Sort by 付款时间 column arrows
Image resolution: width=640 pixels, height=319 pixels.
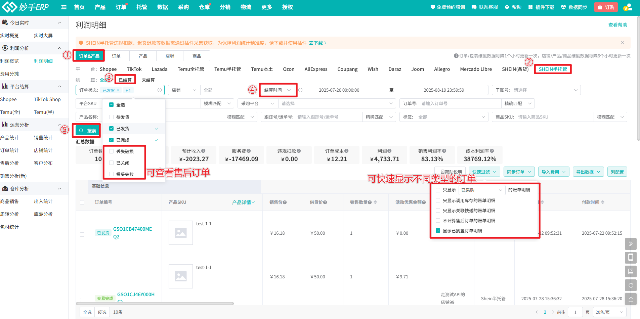(x=603, y=202)
